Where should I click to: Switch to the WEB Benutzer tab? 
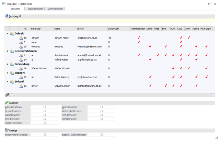[35, 9]
